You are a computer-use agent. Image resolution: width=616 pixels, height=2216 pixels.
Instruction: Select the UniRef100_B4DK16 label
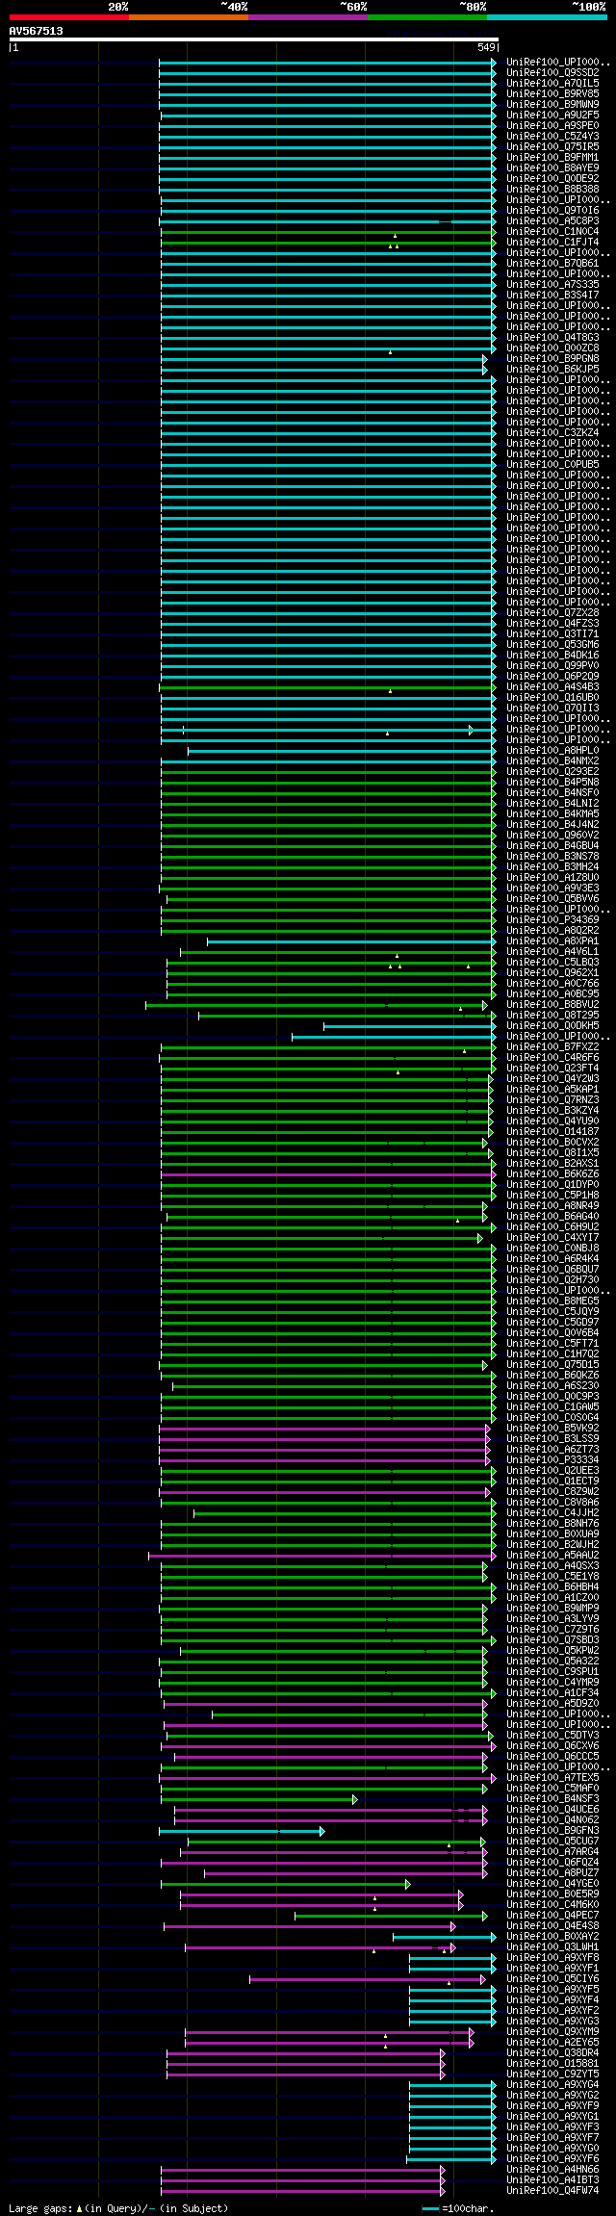(x=552, y=655)
